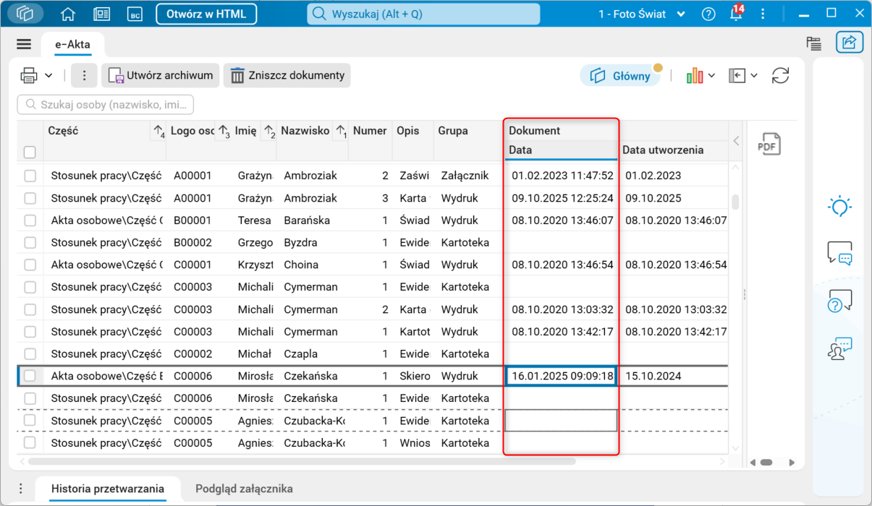Open the news panel icon next to Home
The height and width of the screenshot is (506, 872).
pyautogui.click(x=101, y=14)
